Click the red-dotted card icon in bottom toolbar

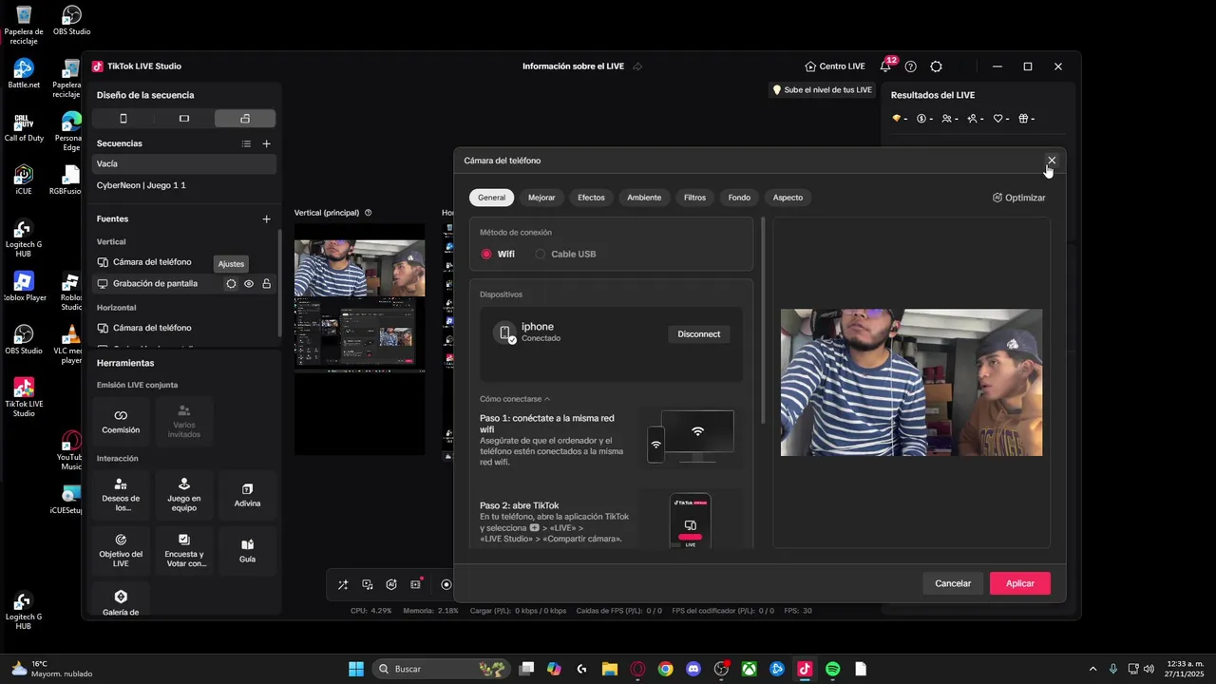tap(416, 584)
